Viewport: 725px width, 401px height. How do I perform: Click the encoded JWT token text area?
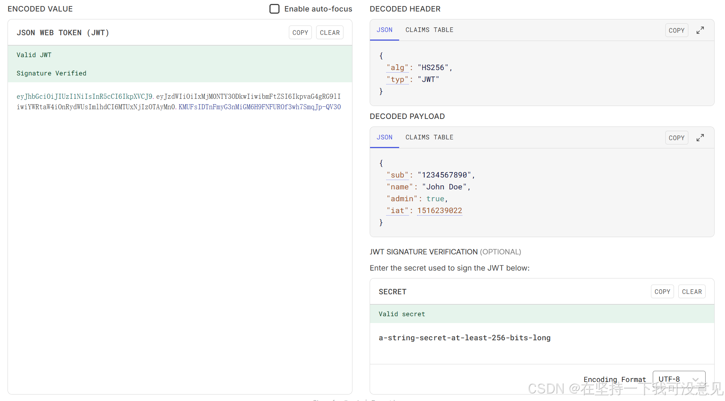coord(179,102)
